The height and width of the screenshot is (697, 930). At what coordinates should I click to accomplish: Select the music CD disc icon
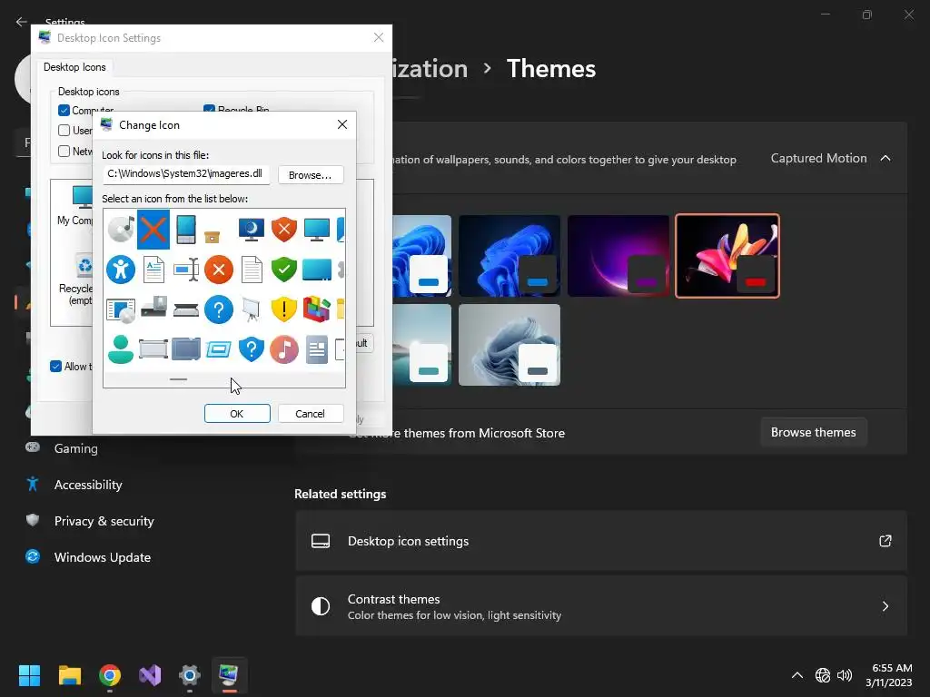pyautogui.click(x=121, y=230)
